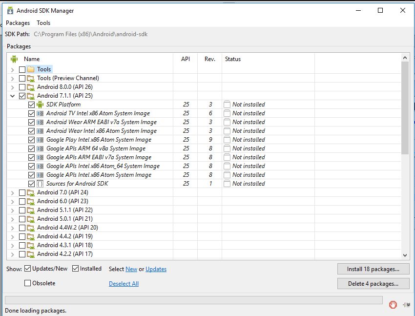Open the Tools menu in the menu bar
415x316 pixels.
click(43, 23)
